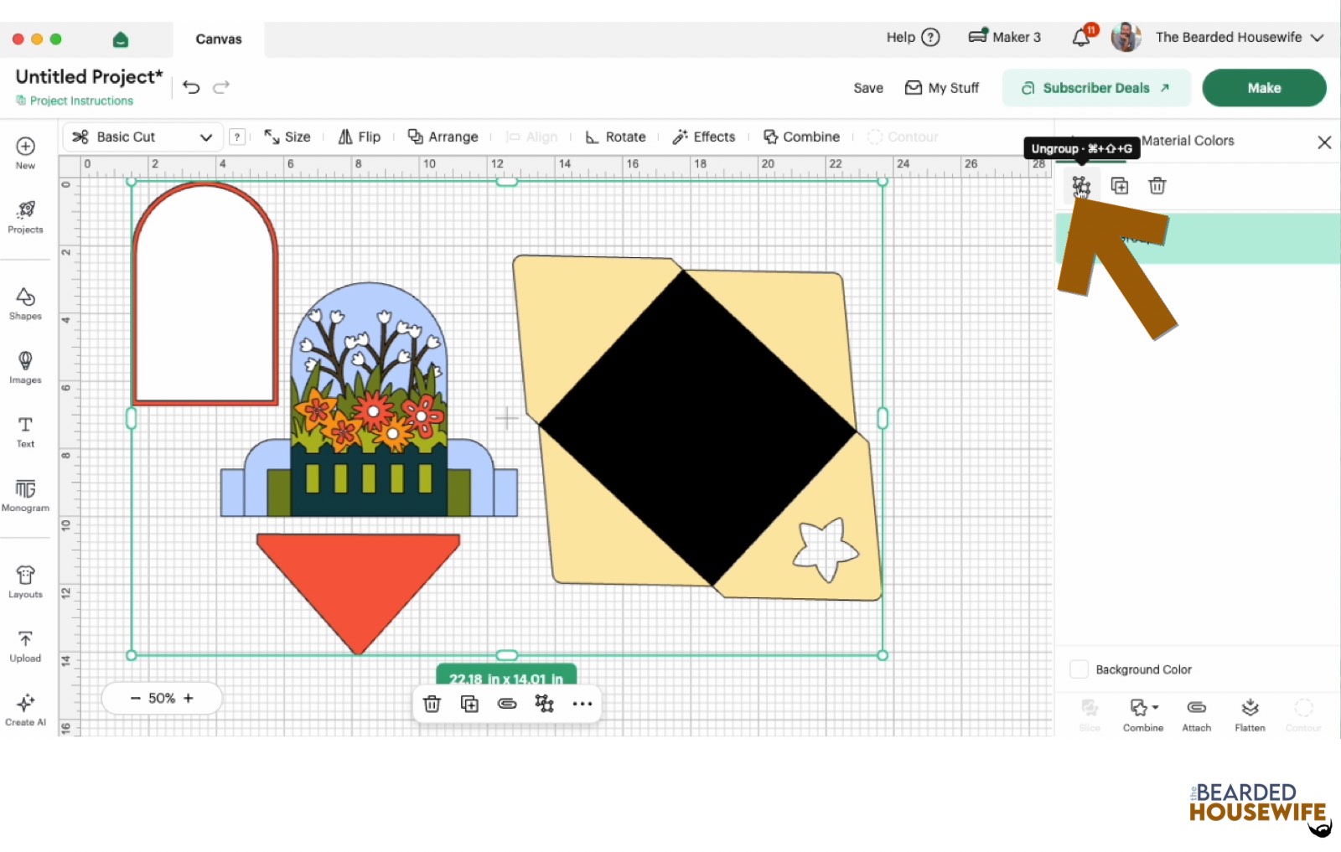This screenshot has height=852, width=1341.
Task: Click the Undo arrow
Action: click(191, 87)
